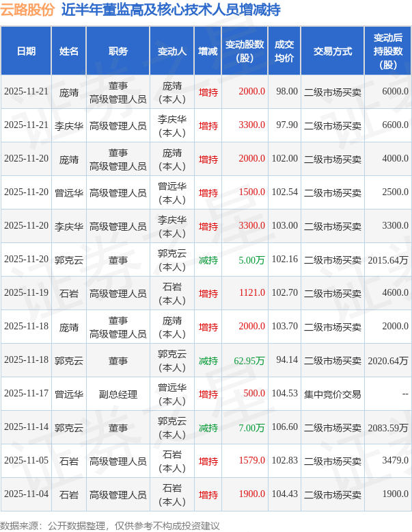Viewport: 412px width, 532px height.
Task: Click the 变动股数(股) column header
Action: [245, 51]
